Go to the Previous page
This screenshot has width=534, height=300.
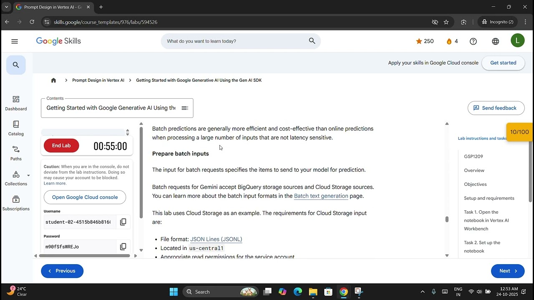click(62, 271)
